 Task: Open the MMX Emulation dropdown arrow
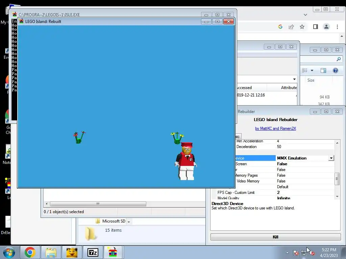click(331, 158)
